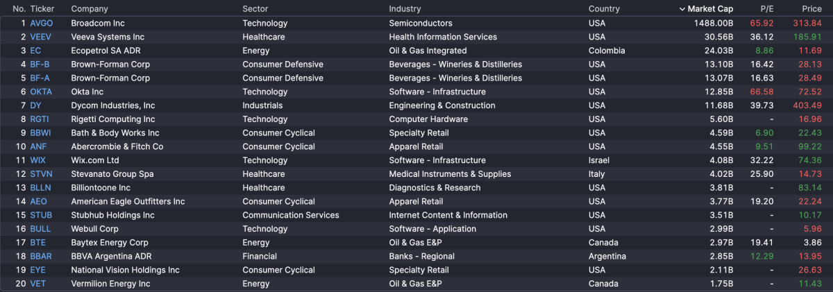The height and width of the screenshot is (292, 833).
Task: Select the BBAR ticker symbol
Action: [41, 256]
